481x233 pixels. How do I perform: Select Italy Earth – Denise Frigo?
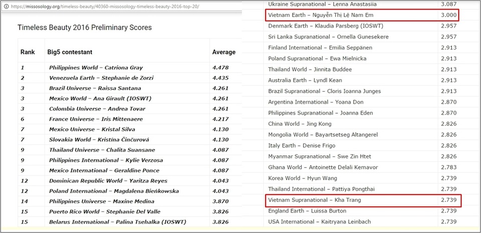point(302,146)
